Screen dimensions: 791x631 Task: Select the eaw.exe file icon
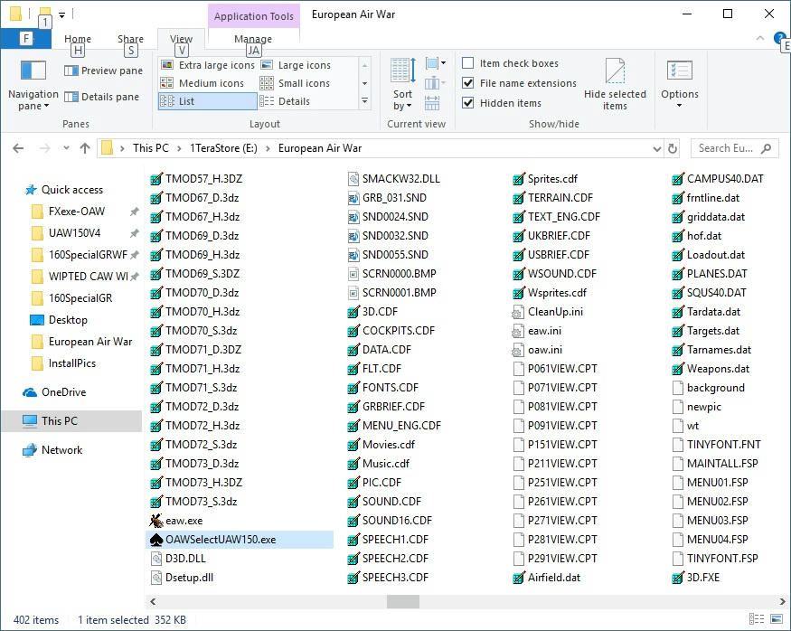[156, 521]
